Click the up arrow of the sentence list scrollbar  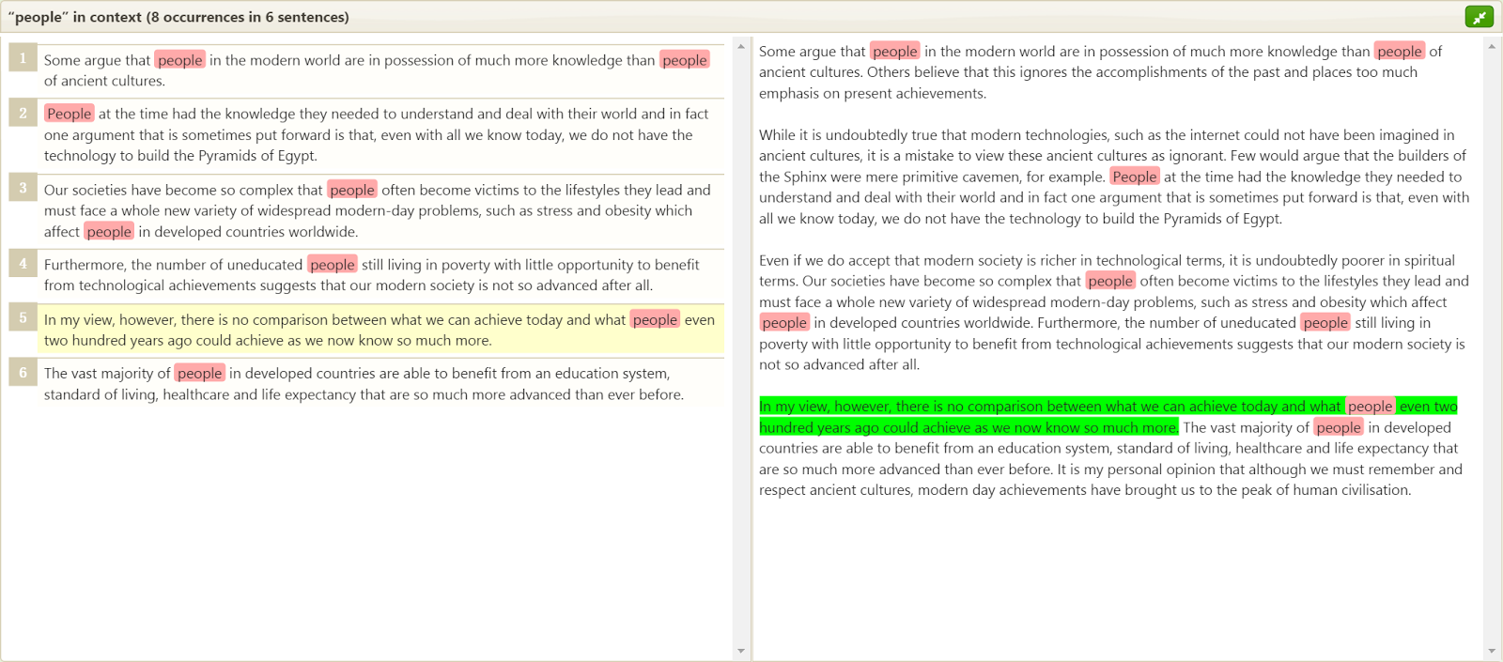click(741, 46)
